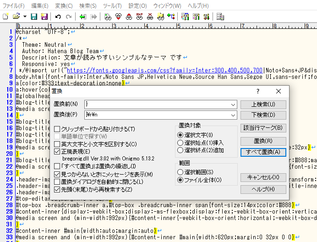The width and height of the screenshot is (317, 242).
Task: Open the 編集(E) menu
Action: [39, 6]
